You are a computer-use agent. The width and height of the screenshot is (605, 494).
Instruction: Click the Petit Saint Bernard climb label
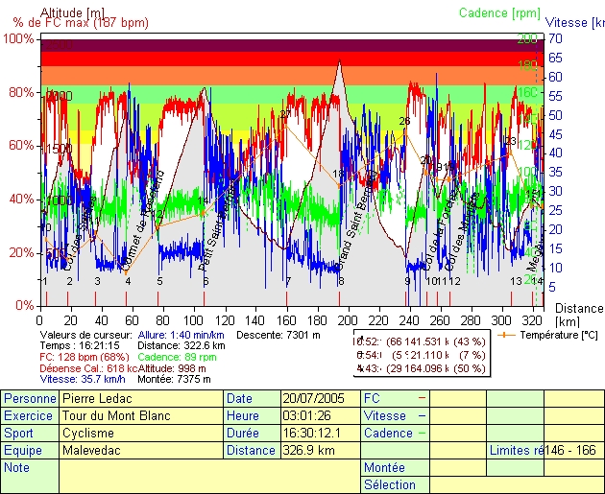(216, 229)
